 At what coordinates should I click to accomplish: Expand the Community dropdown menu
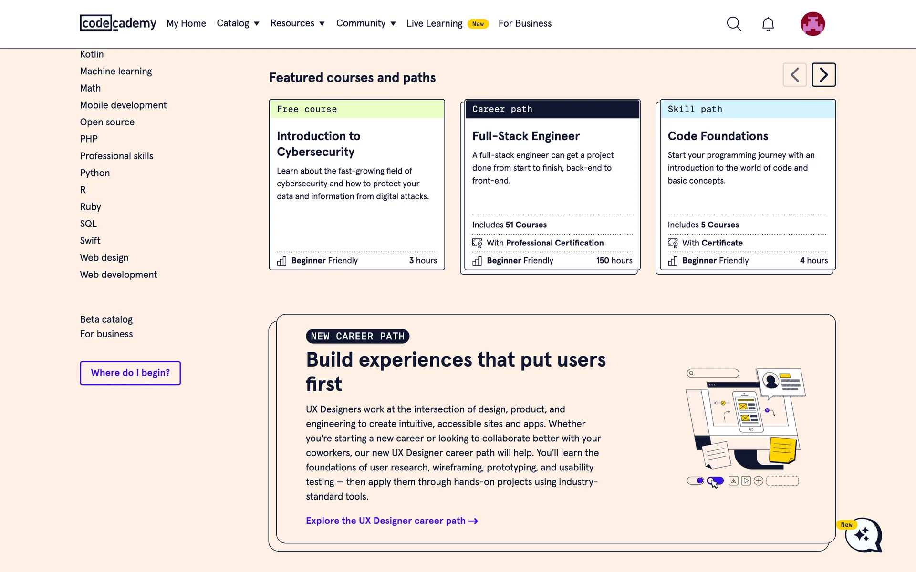pyautogui.click(x=365, y=23)
